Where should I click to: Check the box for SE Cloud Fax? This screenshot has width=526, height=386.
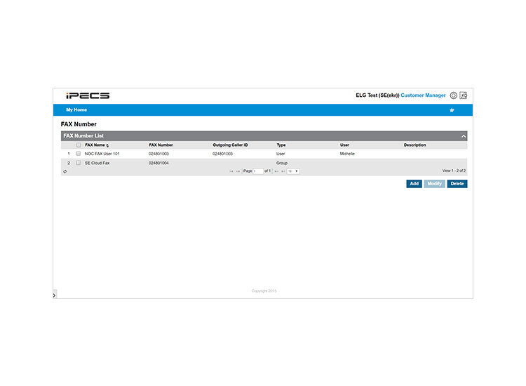point(78,163)
